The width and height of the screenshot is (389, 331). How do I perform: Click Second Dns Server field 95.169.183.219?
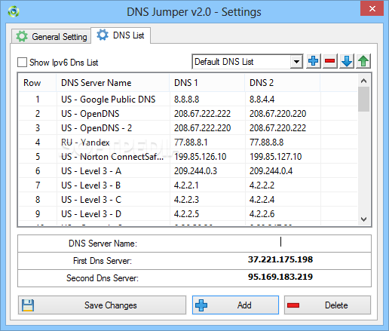point(280,277)
